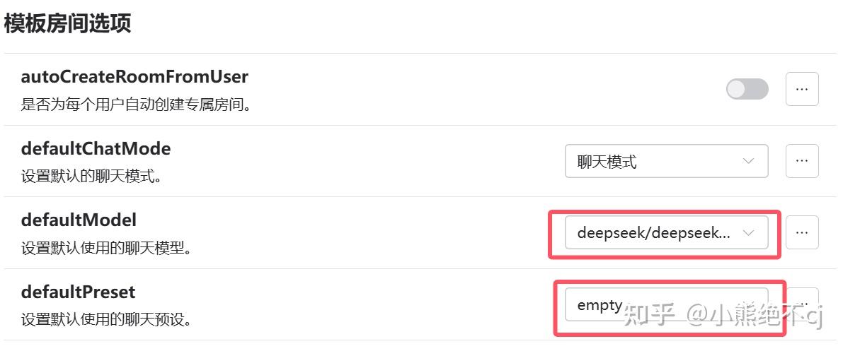Click the ellipsis button beside defaultChatMode
This screenshot has width=843, height=351.
[x=802, y=161]
